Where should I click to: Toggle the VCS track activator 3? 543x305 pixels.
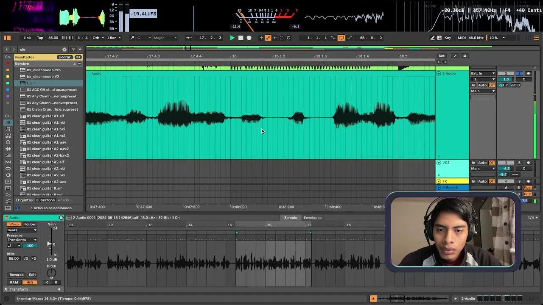[506, 163]
